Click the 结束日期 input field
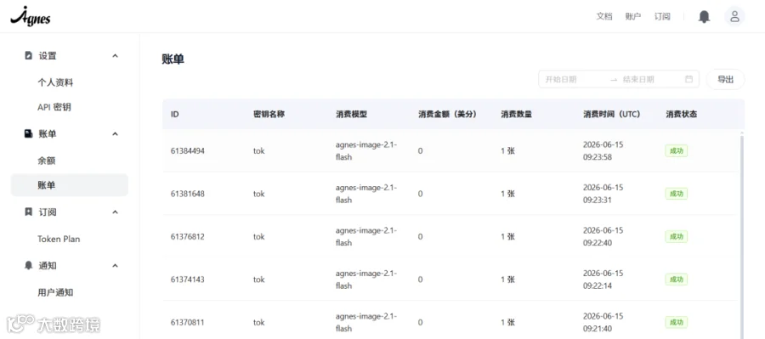The image size is (765, 339). (x=652, y=79)
